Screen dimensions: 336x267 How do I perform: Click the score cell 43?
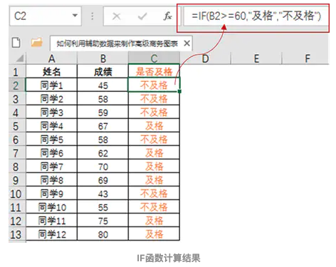tap(103, 194)
